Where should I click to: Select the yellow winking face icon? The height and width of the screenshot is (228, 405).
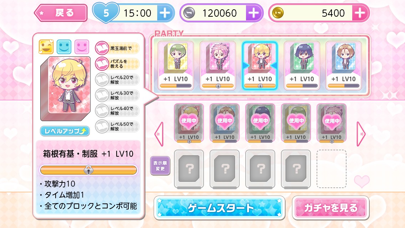[x=46, y=47]
